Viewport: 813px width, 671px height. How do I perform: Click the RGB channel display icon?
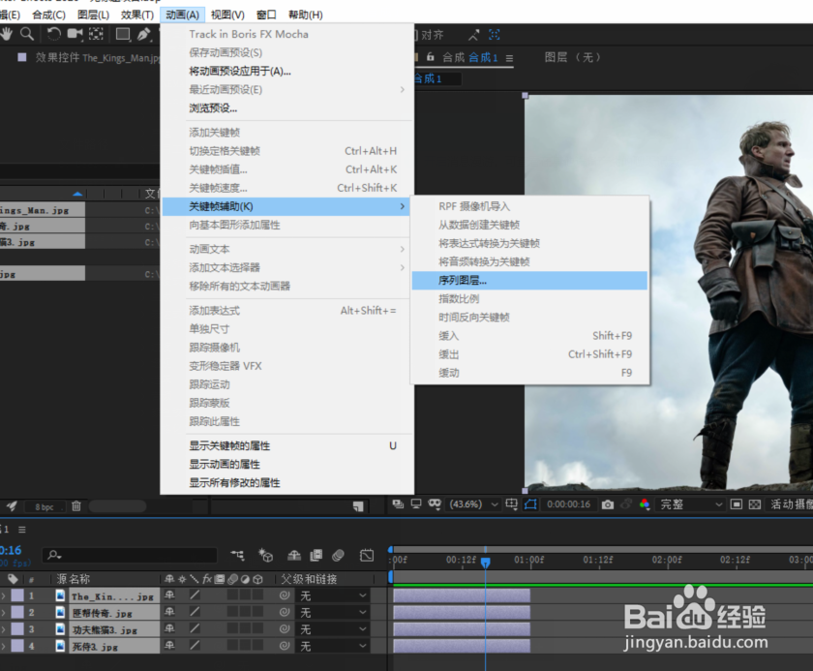coord(645,504)
